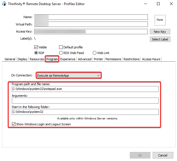The width and height of the screenshot is (177, 161).
Task: Expand the On Connection dropdown
Action: pos(69,75)
